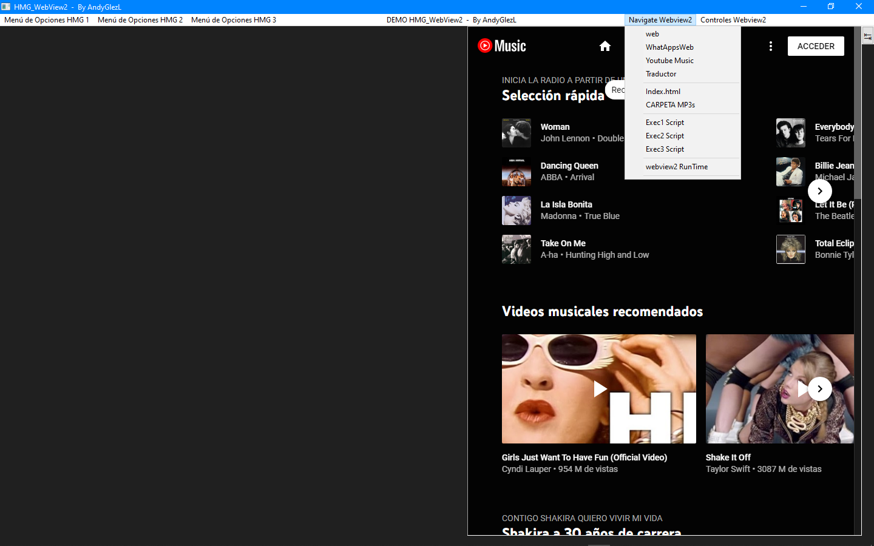This screenshot has height=546, width=874.
Task: Click the Home icon in YouTube Music
Action: coord(605,45)
